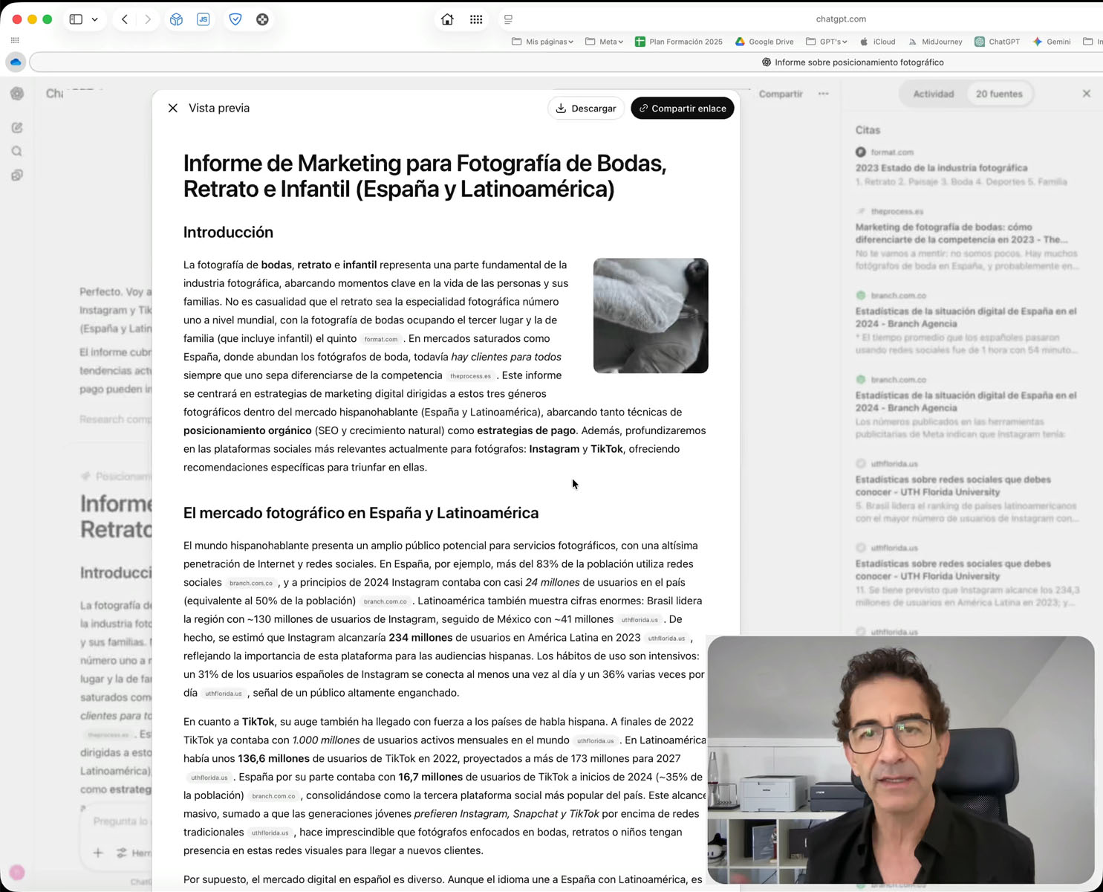
Task: Click the uthflorida.us chip after '41 millones'
Action: pyautogui.click(x=640, y=620)
